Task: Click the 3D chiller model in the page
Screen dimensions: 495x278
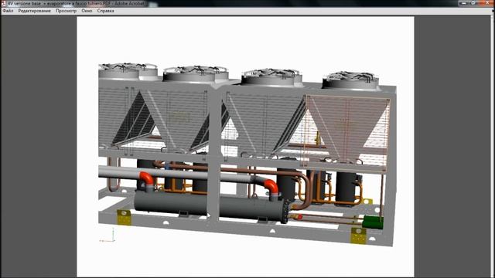Action: (247, 154)
